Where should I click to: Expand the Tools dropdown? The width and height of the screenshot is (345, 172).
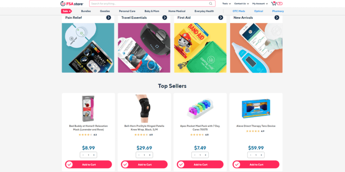click(227, 3)
